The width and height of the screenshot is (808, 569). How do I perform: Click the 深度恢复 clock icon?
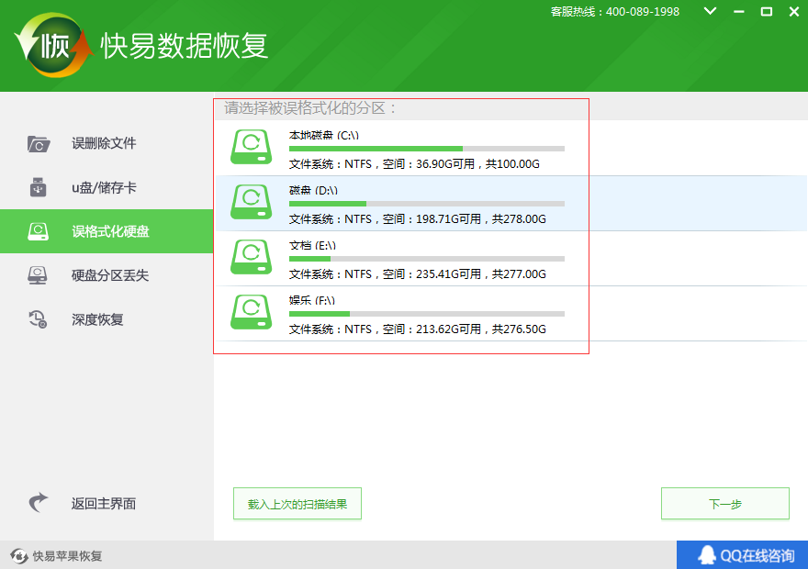[x=38, y=319]
